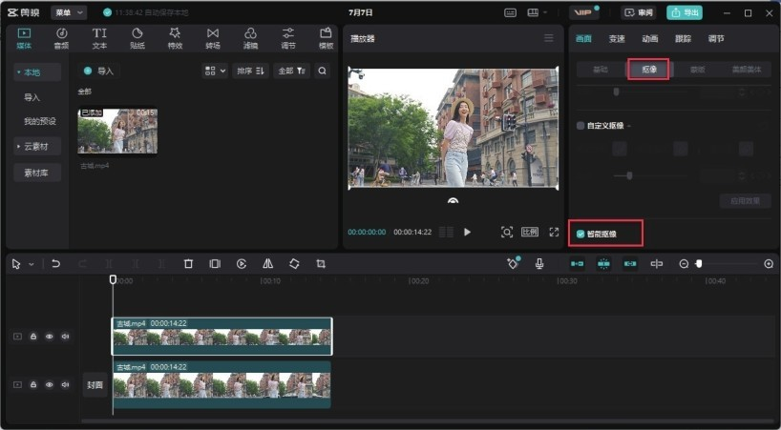Image resolution: width=781 pixels, height=430 pixels.
Task: Click the mirror flip icon in timeline toolbar
Action: click(268, 264)
